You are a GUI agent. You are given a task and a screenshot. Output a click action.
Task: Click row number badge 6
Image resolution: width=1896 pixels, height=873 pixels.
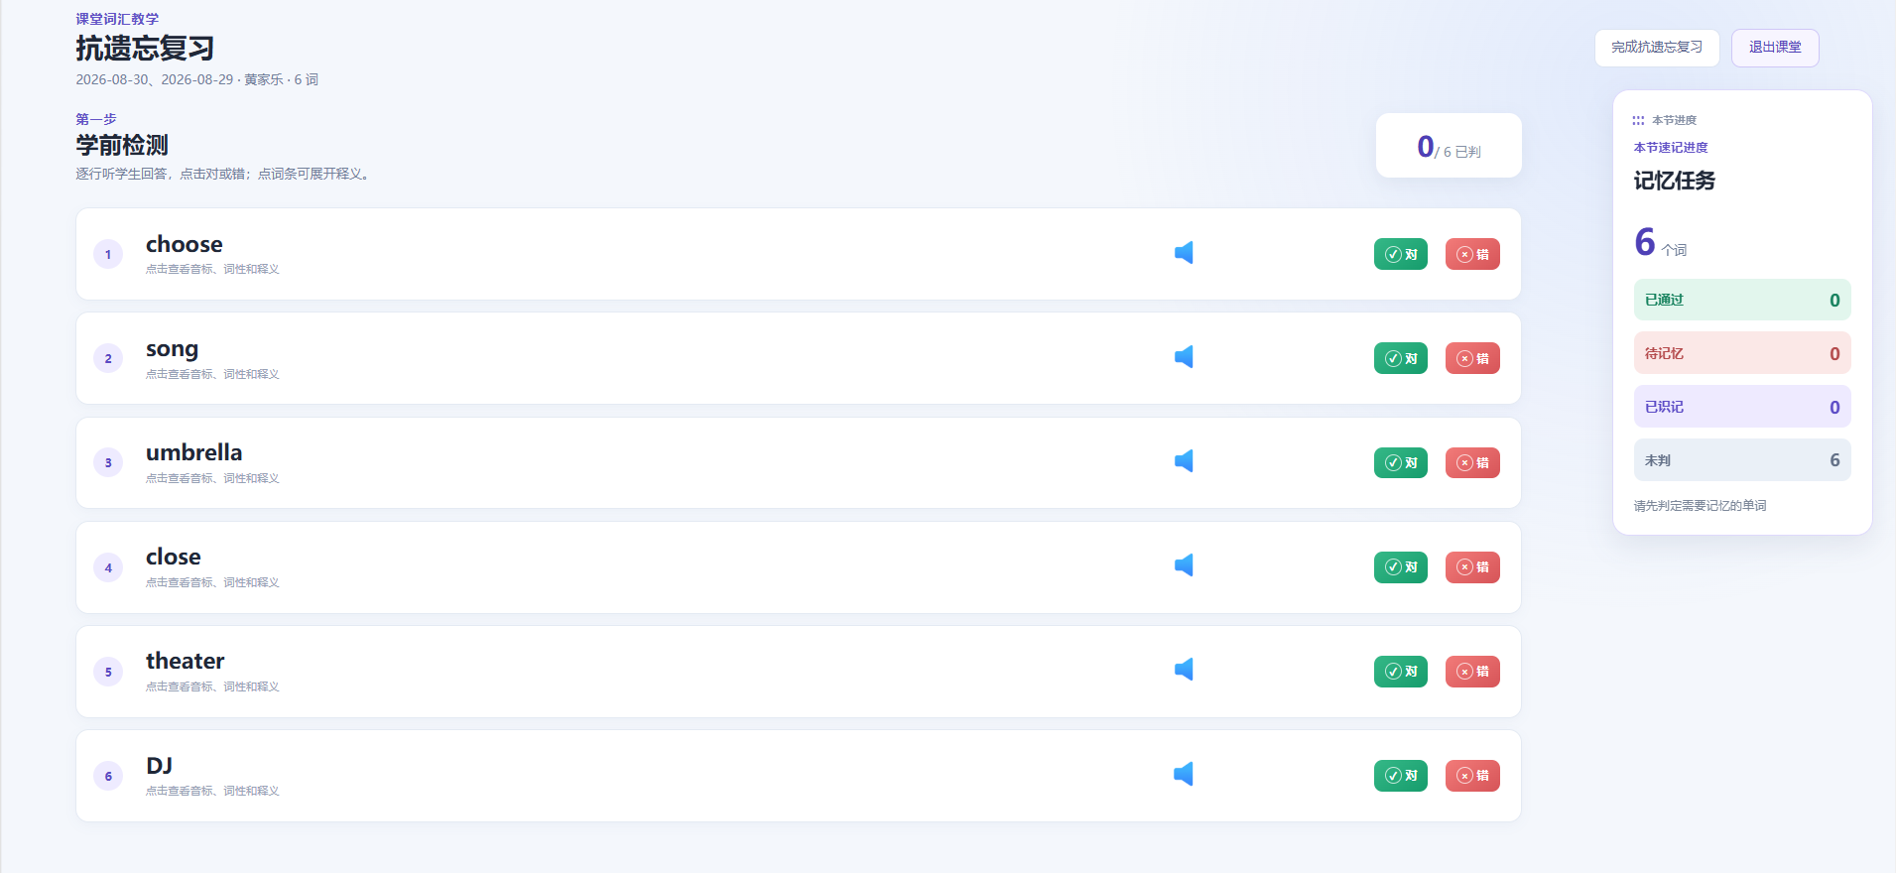pos(108,776)
